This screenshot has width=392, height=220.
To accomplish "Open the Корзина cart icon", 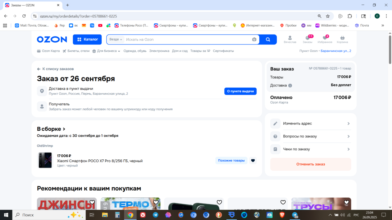I will pos(342,39).
